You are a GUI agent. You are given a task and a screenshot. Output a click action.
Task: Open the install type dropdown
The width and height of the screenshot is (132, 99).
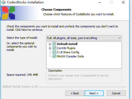point(84,38)
